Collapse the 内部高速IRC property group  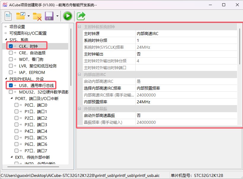[79, 75]
